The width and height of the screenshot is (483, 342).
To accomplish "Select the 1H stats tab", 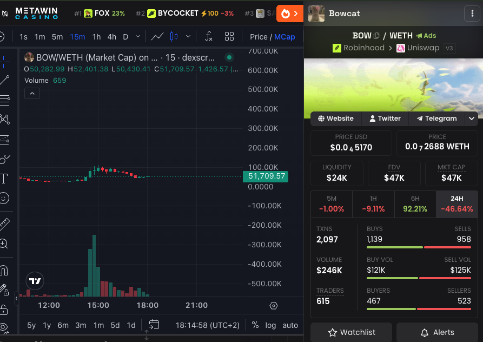I will 373,204.
